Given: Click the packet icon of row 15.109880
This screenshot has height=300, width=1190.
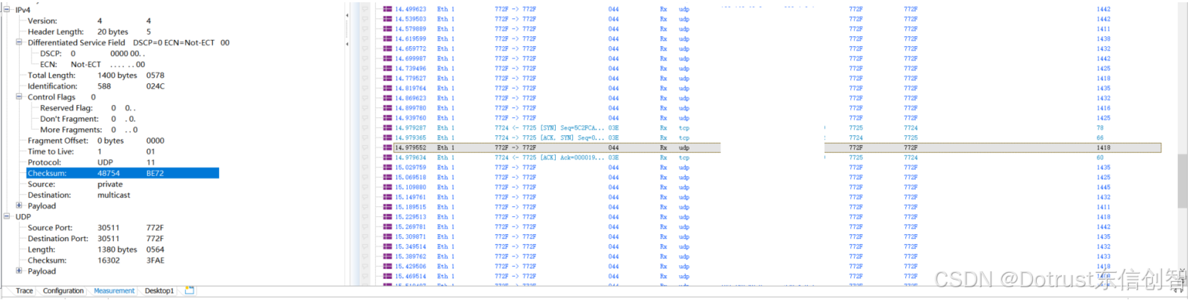Looking at the screenshot, I should (x=387, y=187).
